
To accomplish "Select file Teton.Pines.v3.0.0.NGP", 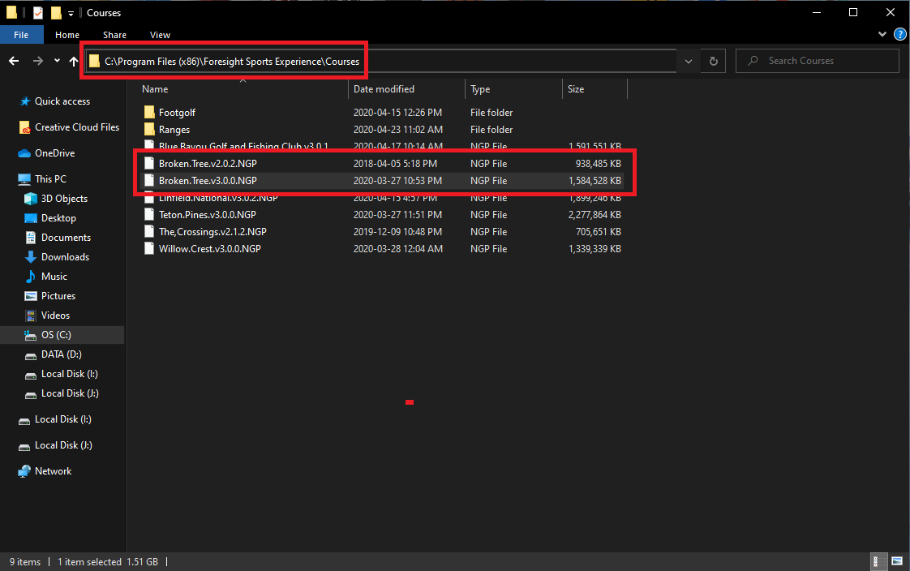I will tap(207, 215).
